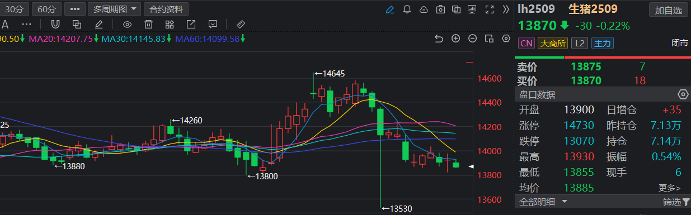Toggle the L2 market data badge

(580, 43)
